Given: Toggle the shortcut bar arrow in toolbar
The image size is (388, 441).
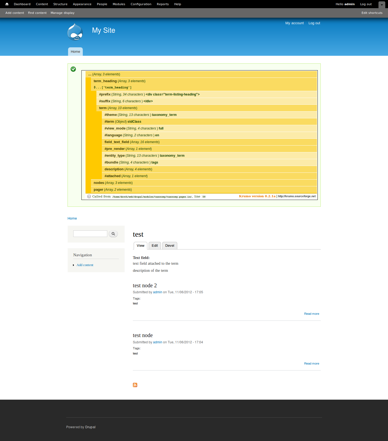Looking at the screenshot, I should tap(382, 5).
